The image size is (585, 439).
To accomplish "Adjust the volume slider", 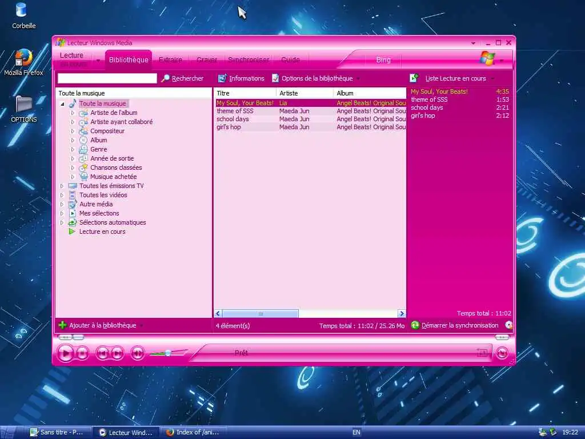I will (x=168, y=353).
